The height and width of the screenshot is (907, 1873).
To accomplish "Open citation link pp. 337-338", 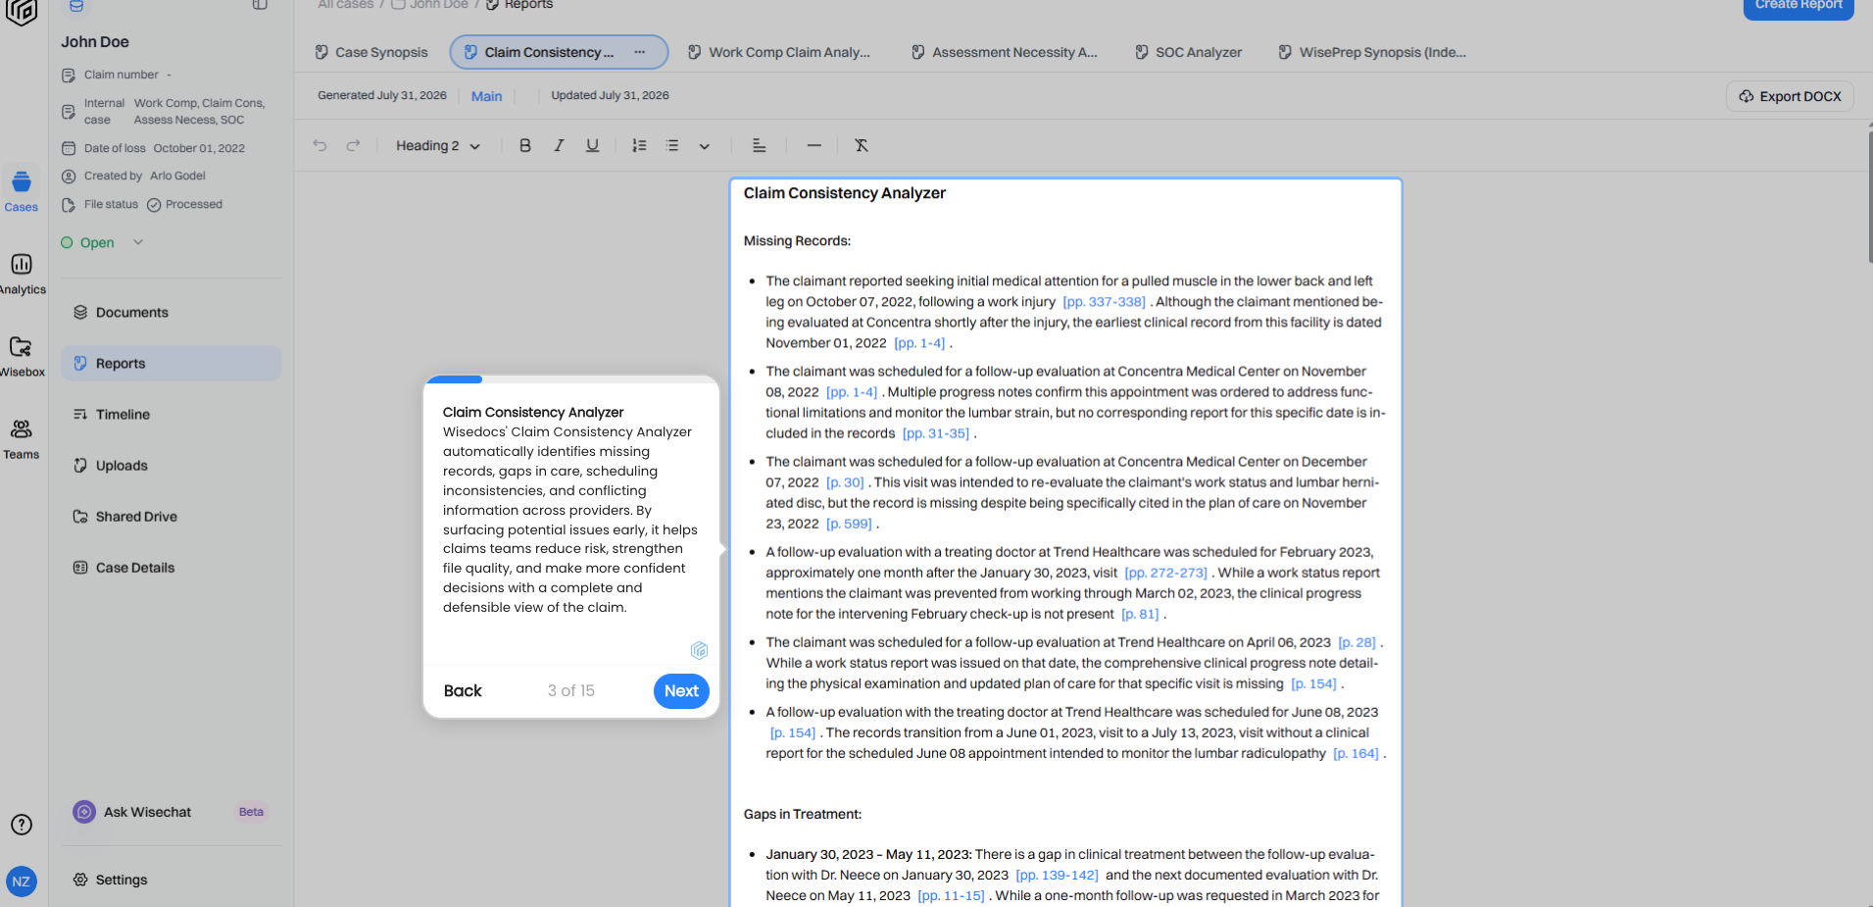I will tap(1104, 302).
